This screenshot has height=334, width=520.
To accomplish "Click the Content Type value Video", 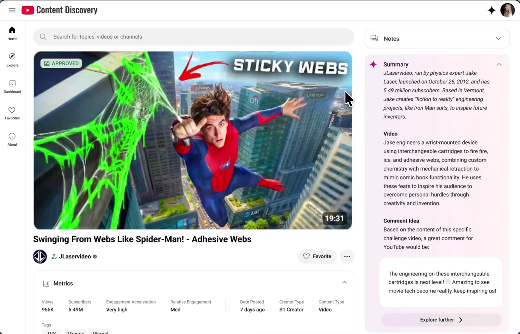I will 325,310.
